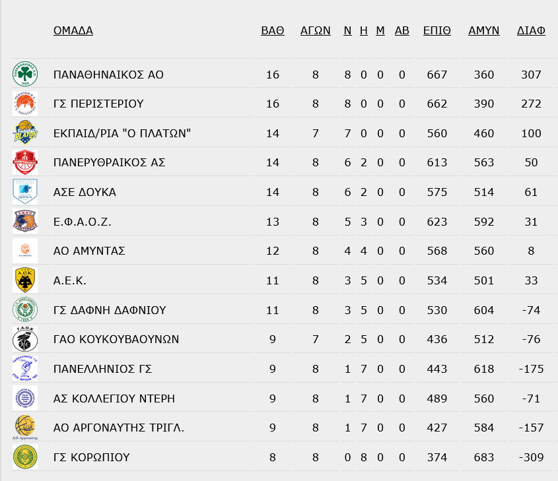This screenshot has height=481, width=558.
Task: Sort by ΑΓΩΝ games played header
Action: pos(315,30)
